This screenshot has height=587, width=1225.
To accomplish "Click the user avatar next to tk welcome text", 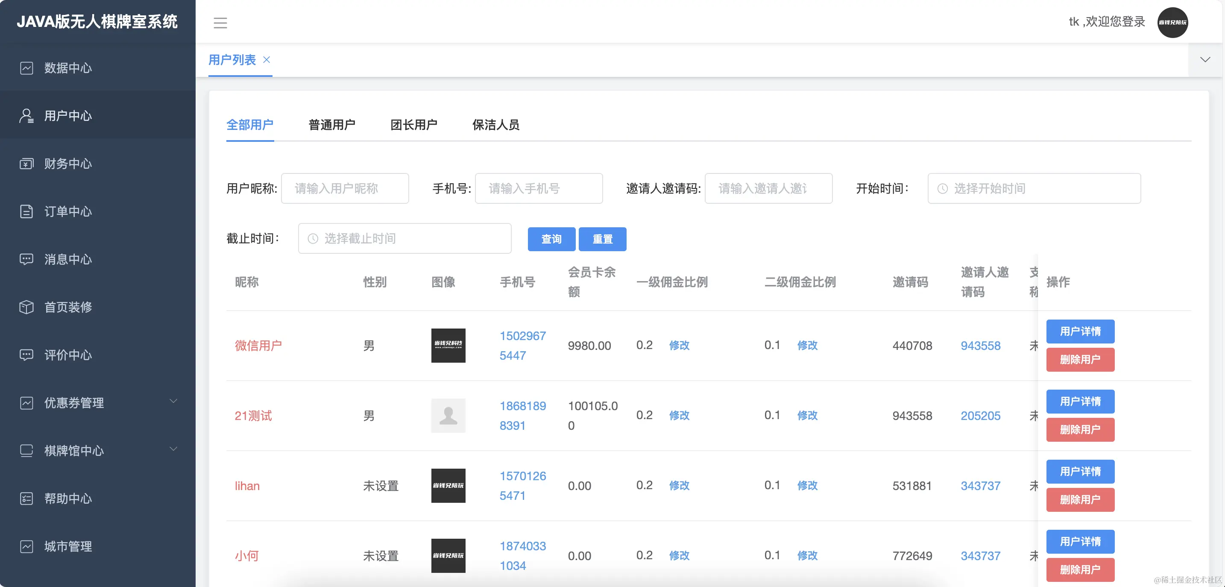I will pos(1173,22).
